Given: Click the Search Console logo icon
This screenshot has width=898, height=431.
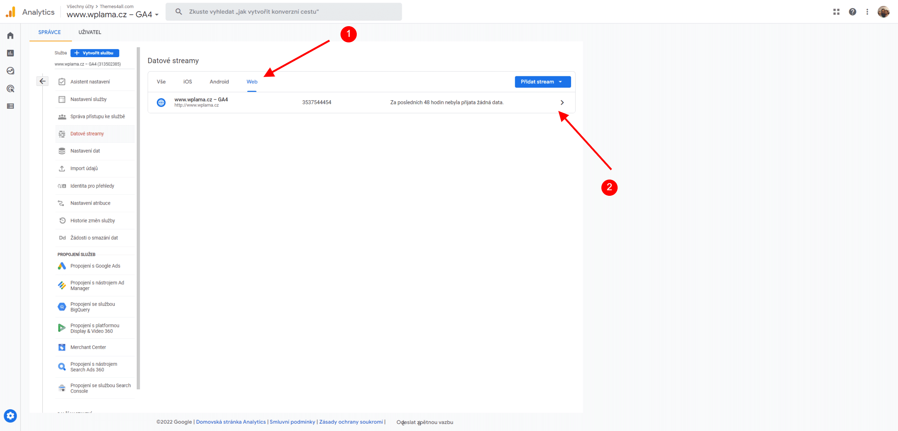Looking at the screenshot, I should coord(62,388).
